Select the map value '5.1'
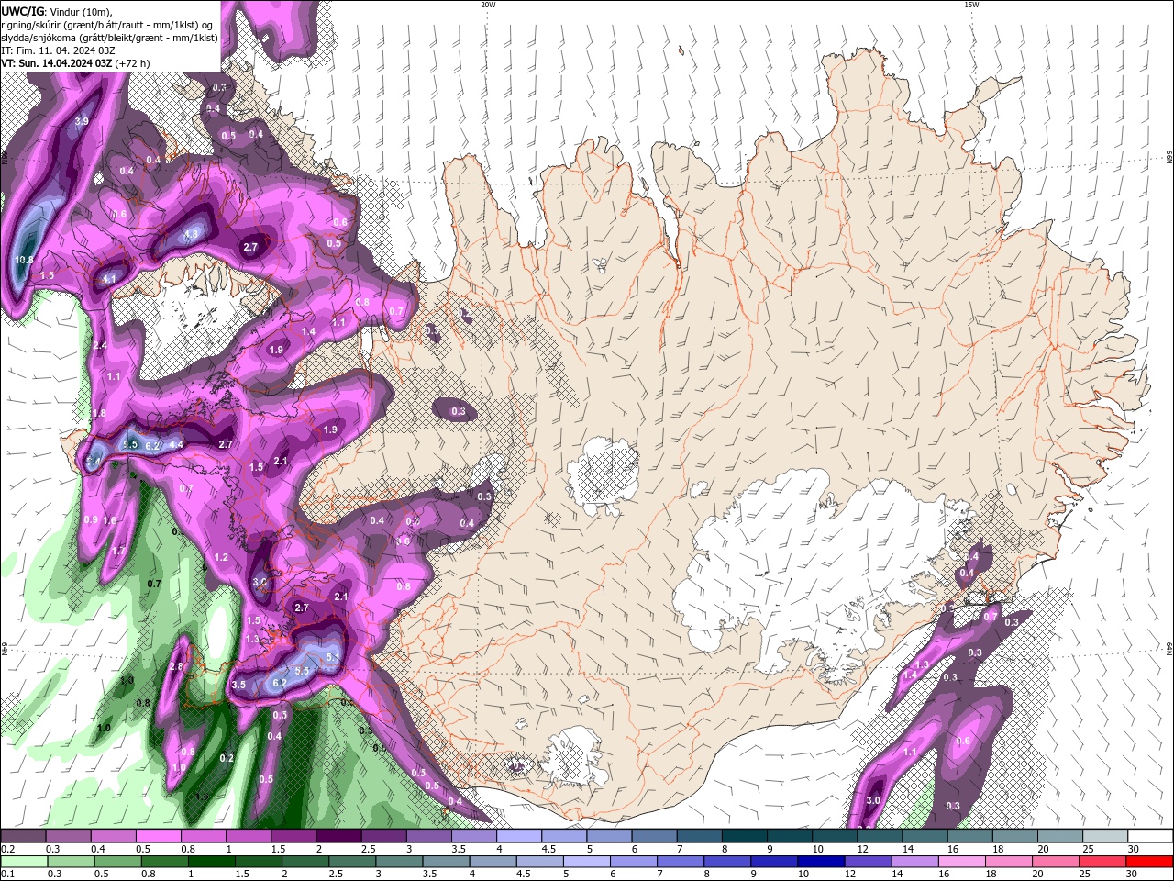Image resolution: width=1174 pixels, height=881 pixels. point(333,656)
